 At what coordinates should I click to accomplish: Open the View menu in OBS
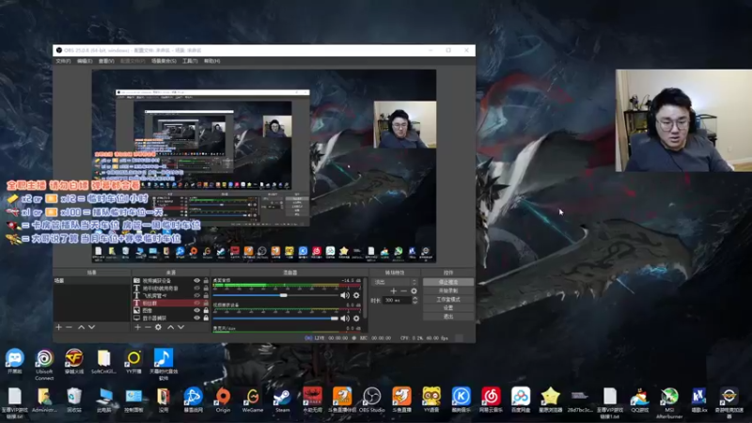tap(106, 61)
